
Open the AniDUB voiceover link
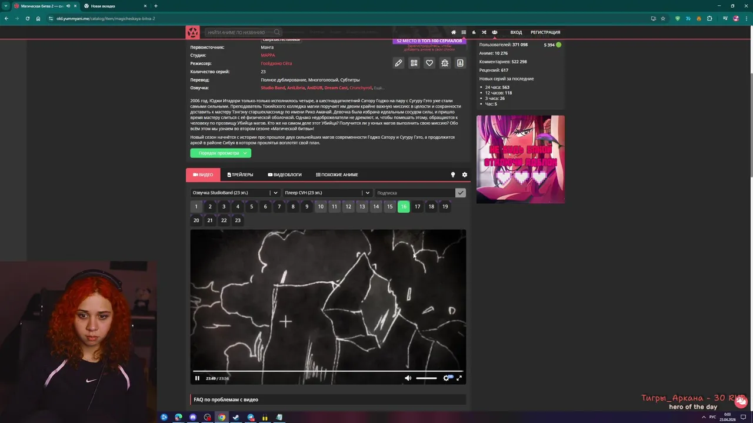315,88
